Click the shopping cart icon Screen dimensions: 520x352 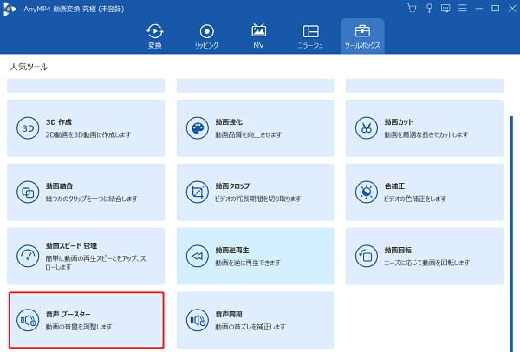pyautogui.click(x=412, y=9)
